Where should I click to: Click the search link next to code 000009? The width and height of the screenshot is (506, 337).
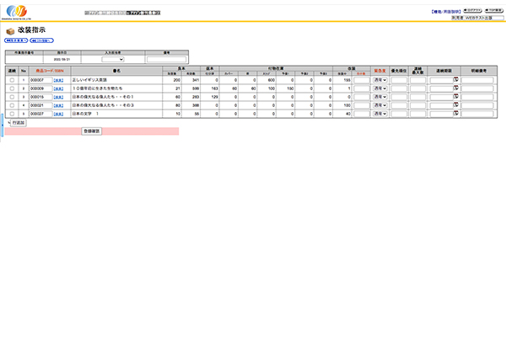(x=58, y=88)
